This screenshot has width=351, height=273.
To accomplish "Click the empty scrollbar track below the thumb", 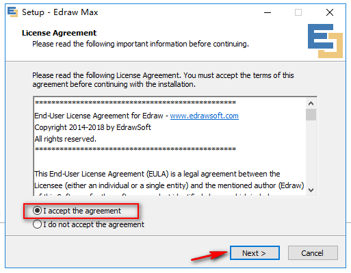I will pyautogui.click(x=311, y=153).
